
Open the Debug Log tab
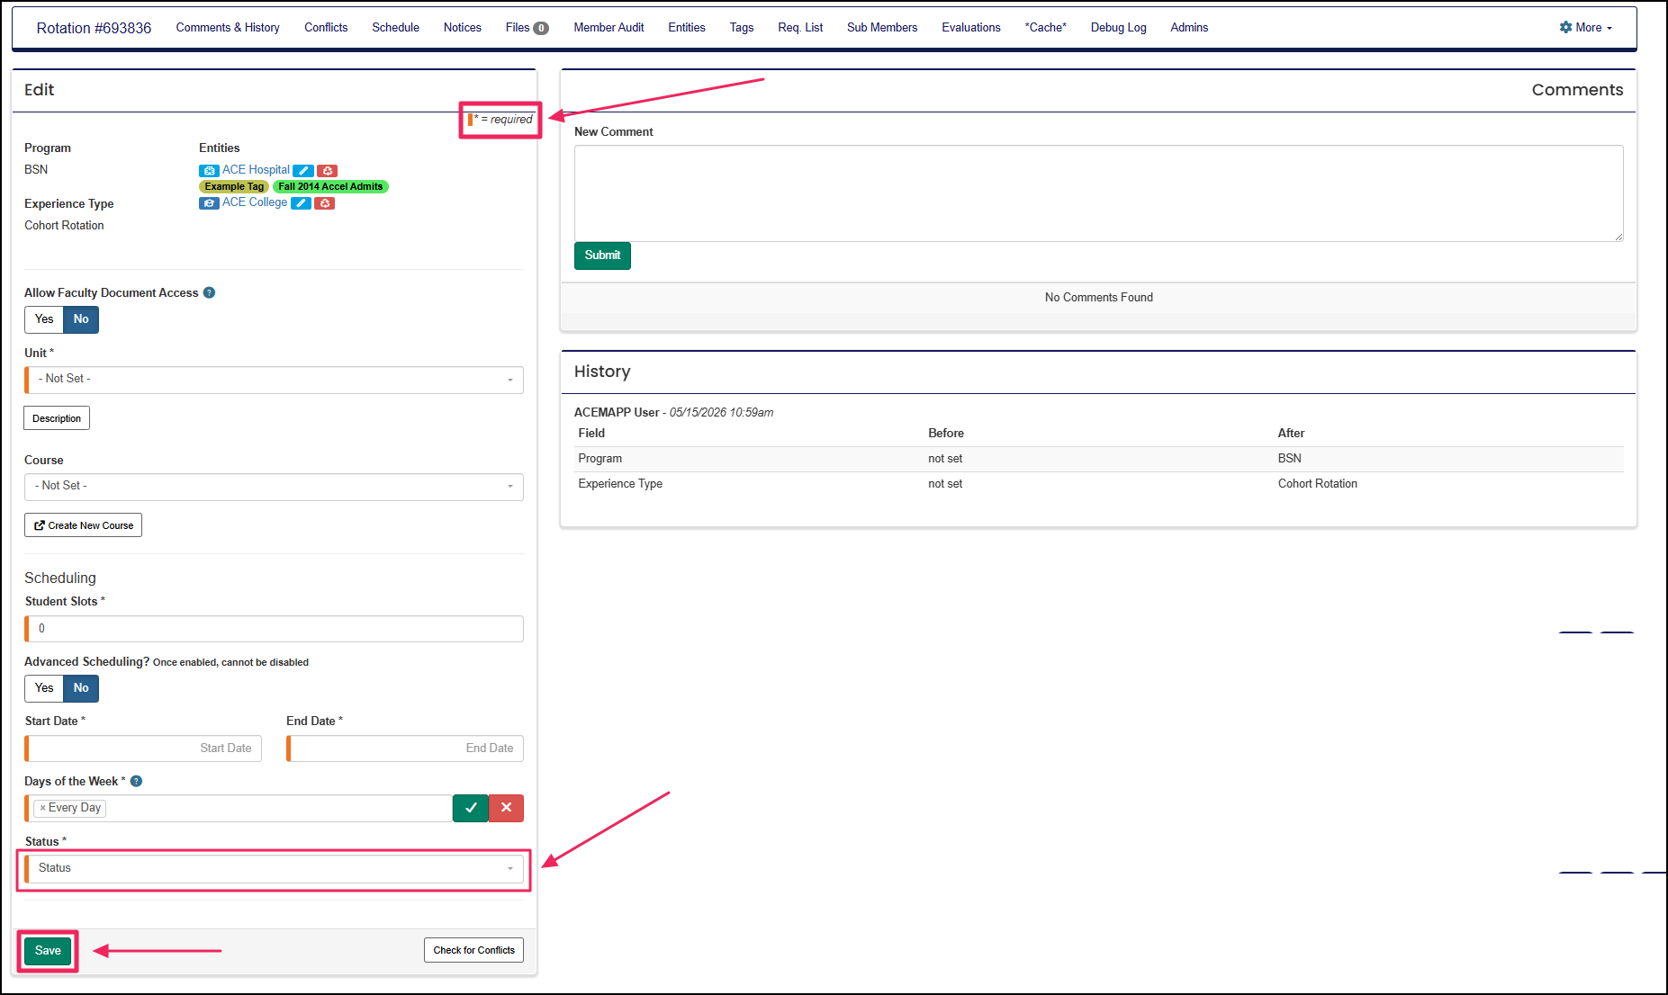(1118, 28)
